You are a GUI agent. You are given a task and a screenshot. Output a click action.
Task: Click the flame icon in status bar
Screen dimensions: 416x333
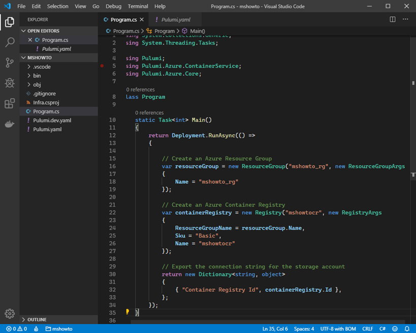coord(36,329)
